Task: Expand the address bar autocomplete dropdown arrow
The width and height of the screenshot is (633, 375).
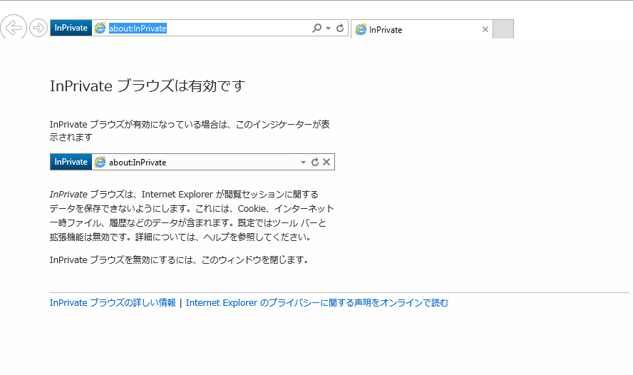Action: tap(329, 29)
